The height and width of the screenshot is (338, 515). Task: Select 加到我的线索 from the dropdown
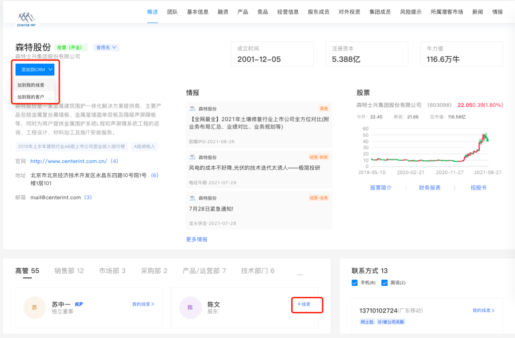coord(31,85)
